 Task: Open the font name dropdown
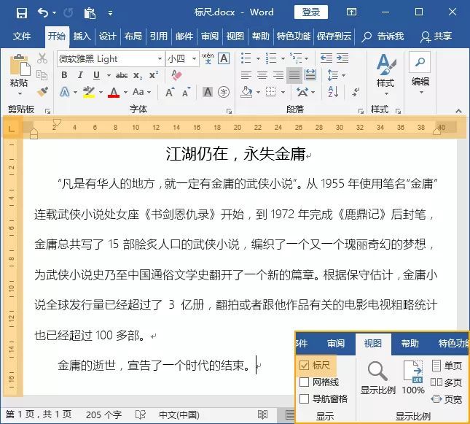(x=160, y=58)
